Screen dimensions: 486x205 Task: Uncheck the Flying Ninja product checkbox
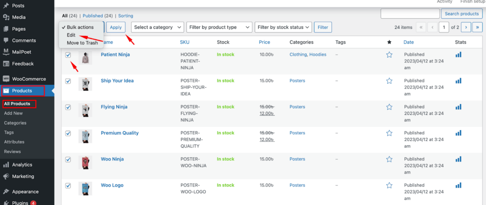68,107
